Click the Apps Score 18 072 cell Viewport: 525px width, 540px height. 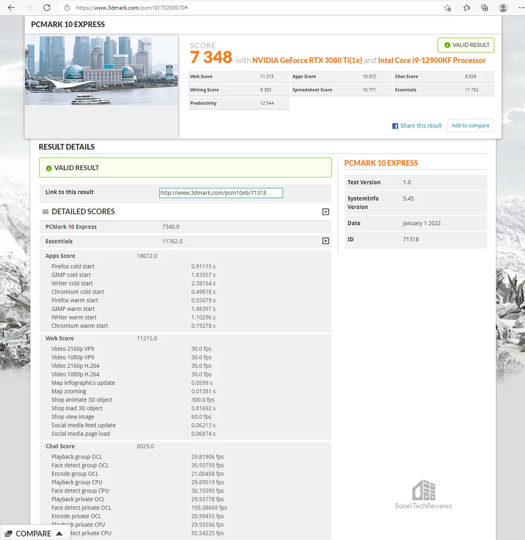pos(341,77)
